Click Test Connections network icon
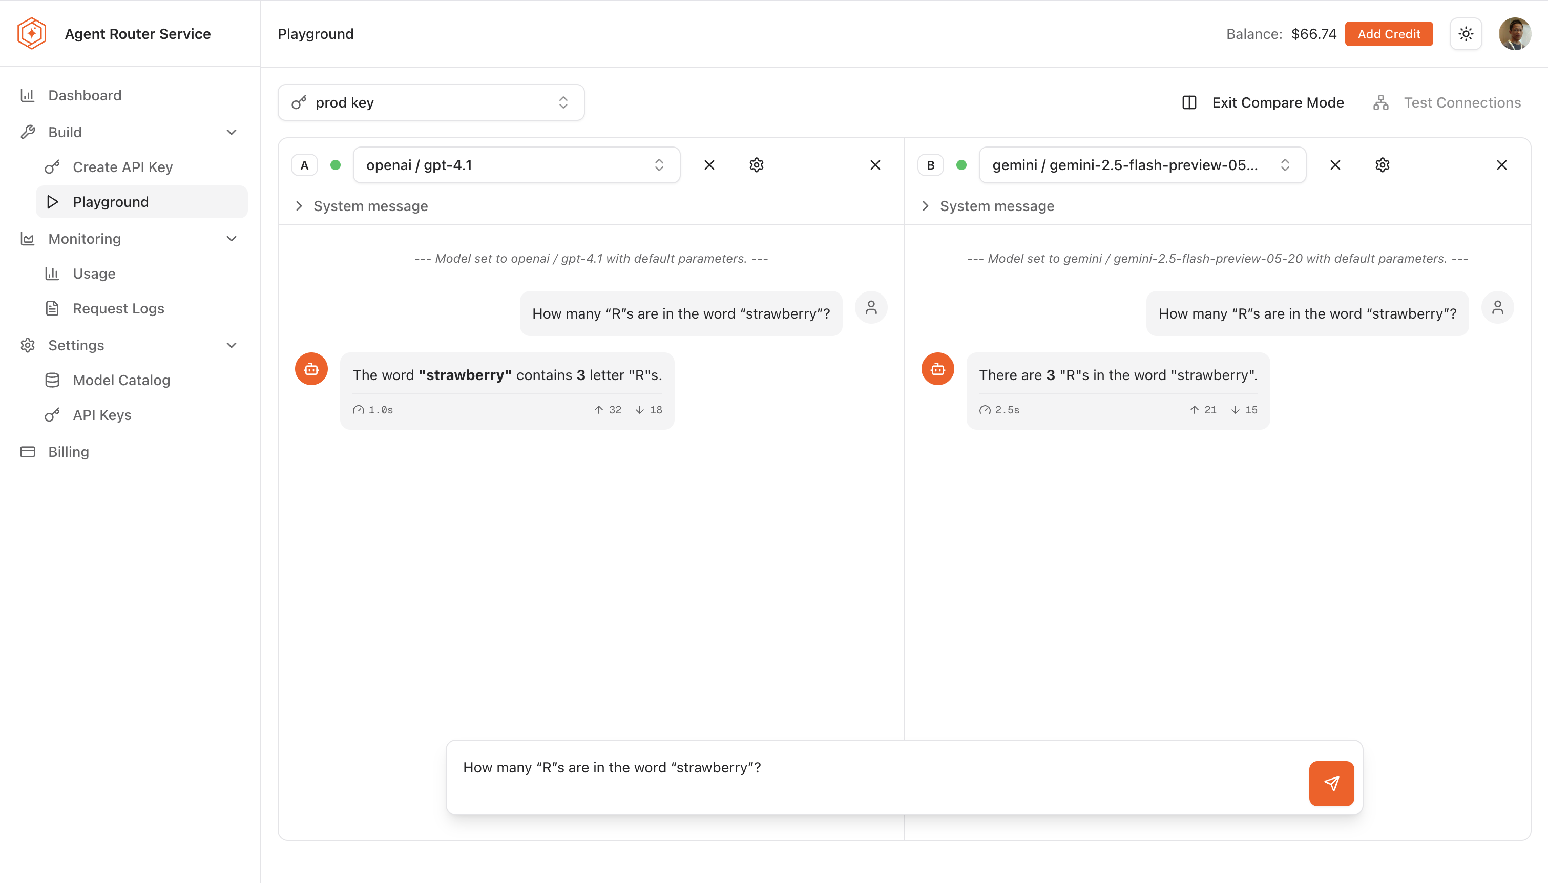This screenshot has height=883, width=1548. click(x=1380, y=102)
